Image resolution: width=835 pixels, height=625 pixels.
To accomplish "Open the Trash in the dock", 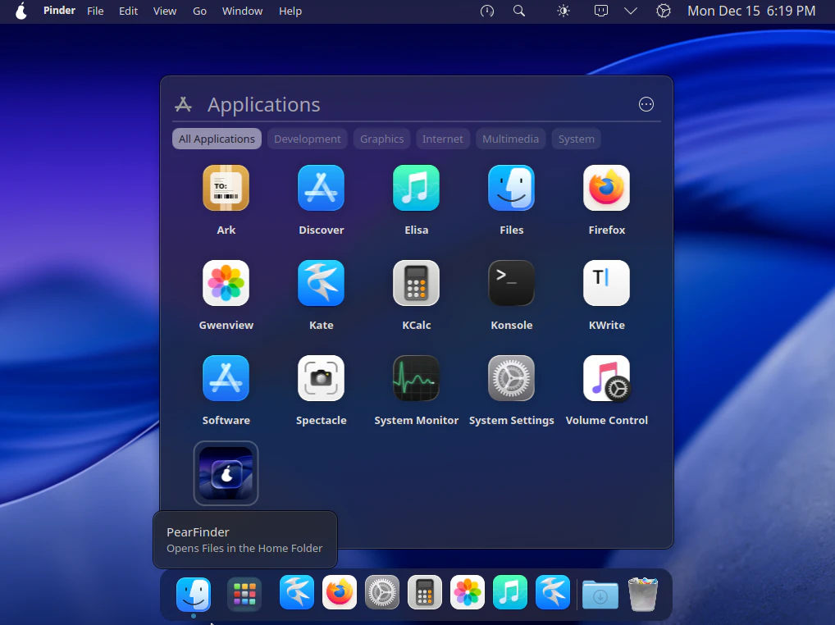I will tap(643, 594).
